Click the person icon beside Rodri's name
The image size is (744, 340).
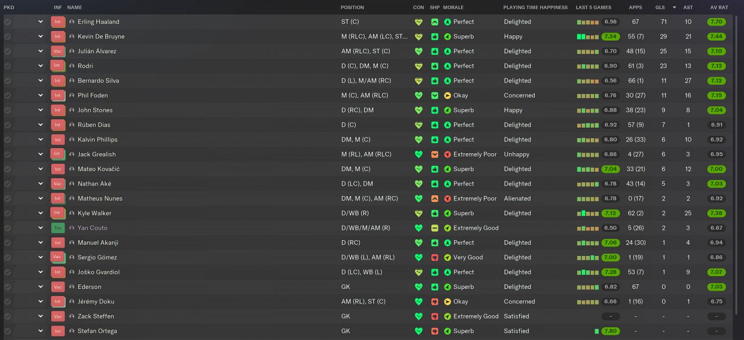[72, 66]
